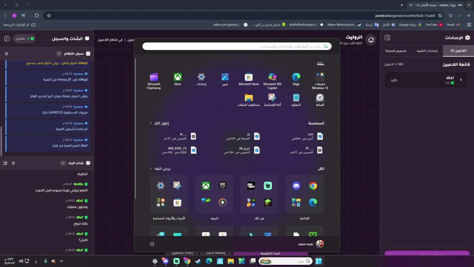Expand the عرض: الفئة view dropdown

pos(160,169)
